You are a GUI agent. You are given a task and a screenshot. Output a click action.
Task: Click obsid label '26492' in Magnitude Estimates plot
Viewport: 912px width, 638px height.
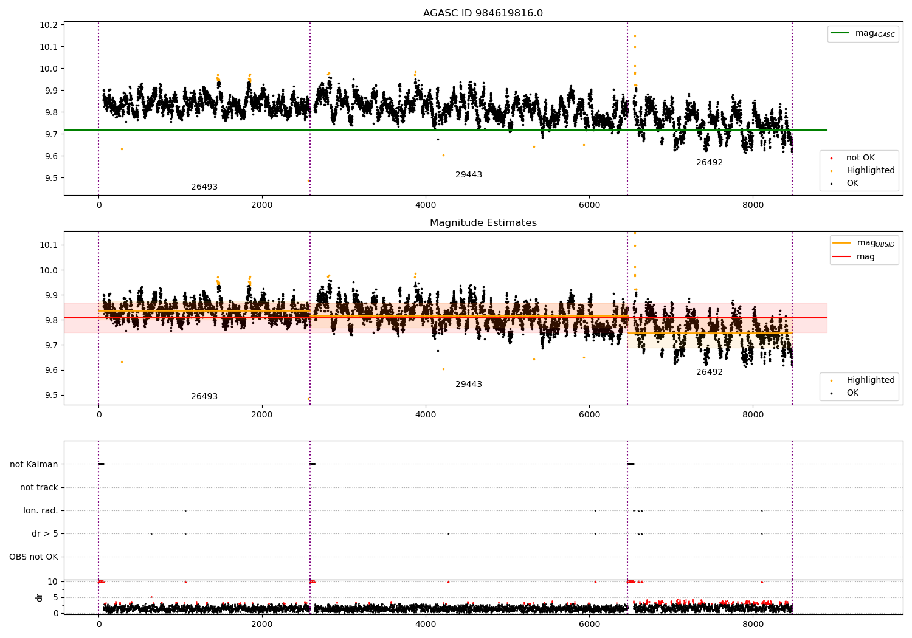pos(710,372)
